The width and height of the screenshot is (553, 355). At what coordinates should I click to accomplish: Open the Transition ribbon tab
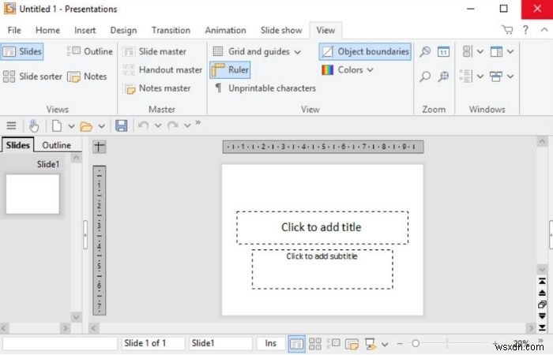click(x=171, y=30)
